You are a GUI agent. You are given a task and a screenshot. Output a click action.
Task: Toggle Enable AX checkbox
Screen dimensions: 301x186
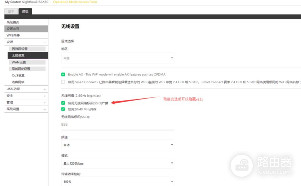pyautogui.click(x=63, y=74)
